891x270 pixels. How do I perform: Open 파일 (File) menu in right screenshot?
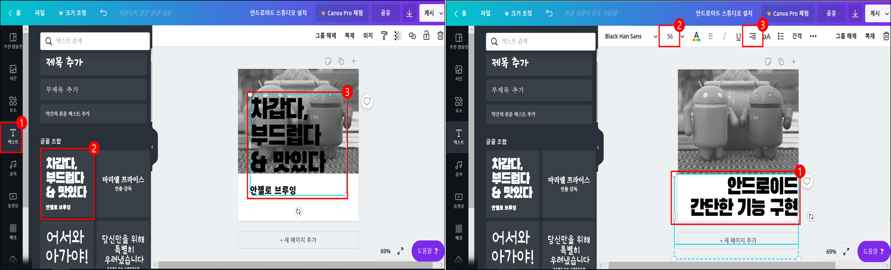point(486,13)
